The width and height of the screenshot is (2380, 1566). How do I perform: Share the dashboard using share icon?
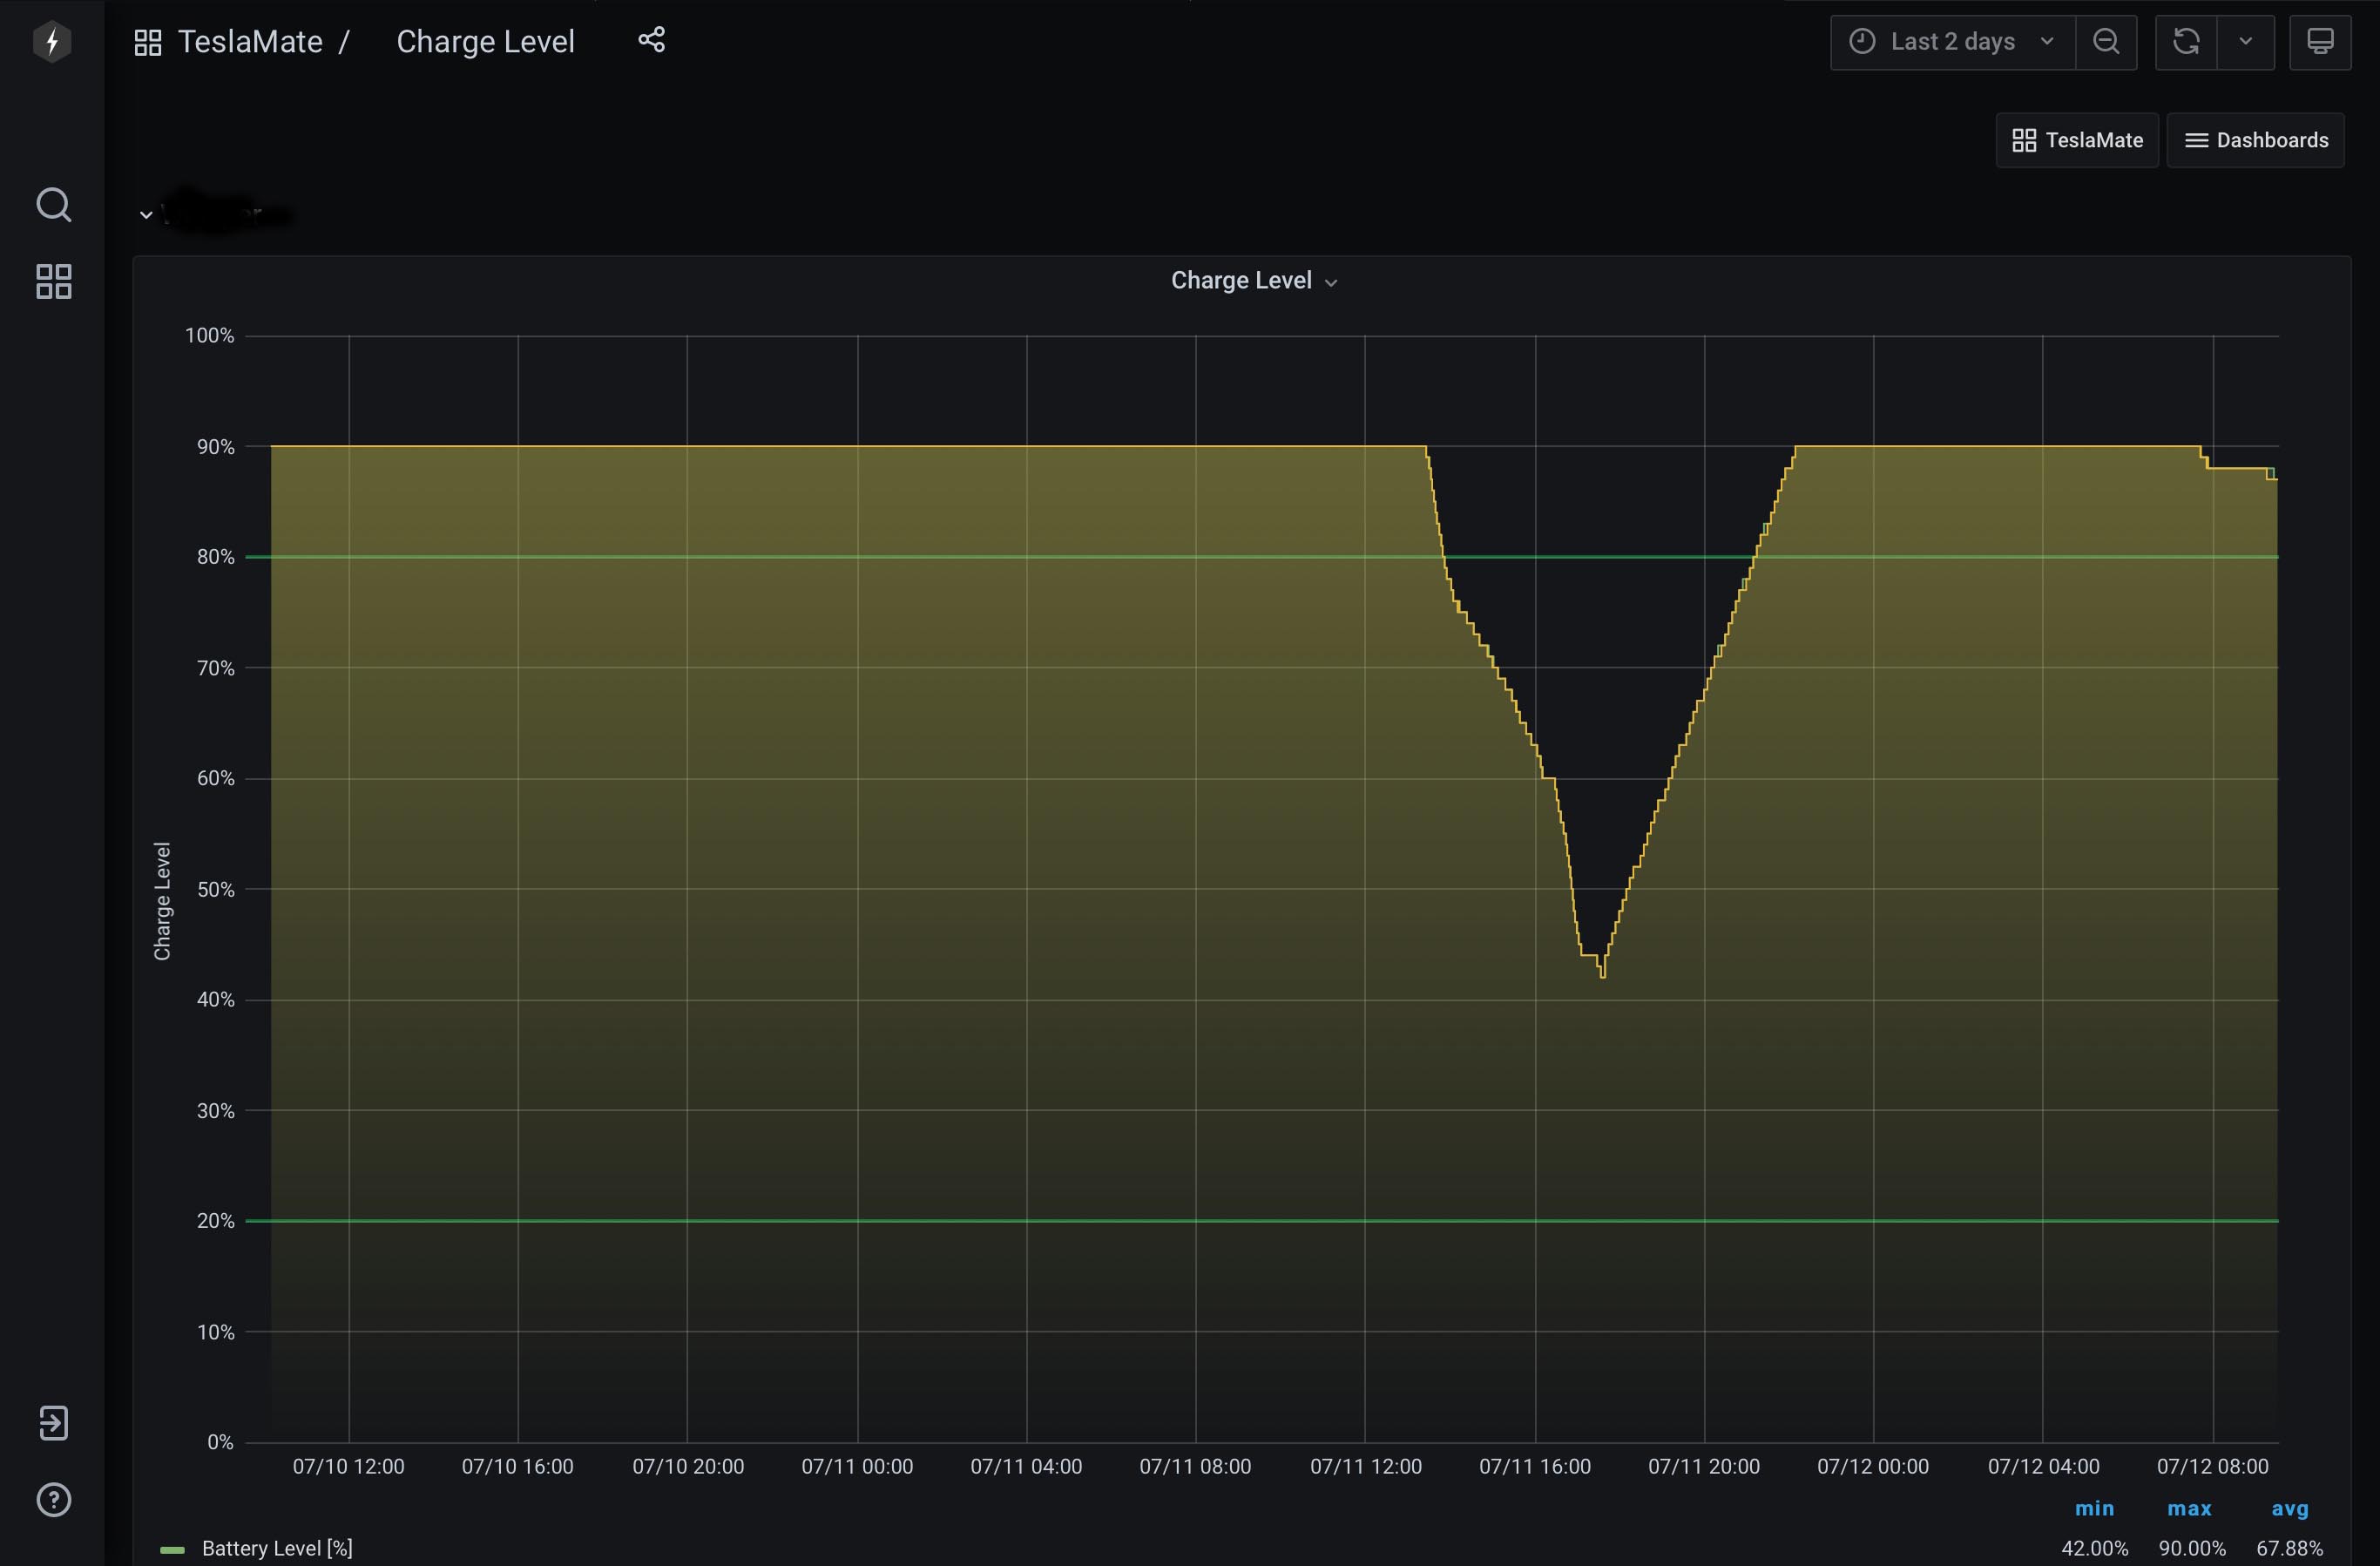point(652,40)
